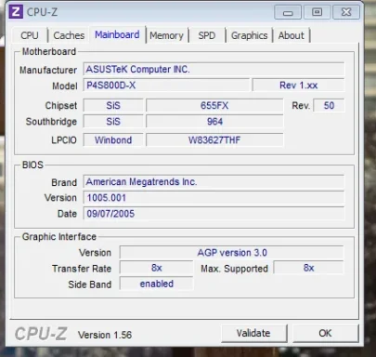
Task: Click the model field P4S800D-X
Action: click(x=166, y=86)
